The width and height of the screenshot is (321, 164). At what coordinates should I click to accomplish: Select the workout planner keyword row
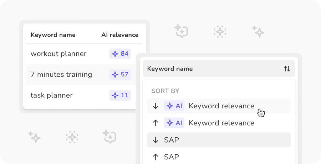[x=58, y=54]
